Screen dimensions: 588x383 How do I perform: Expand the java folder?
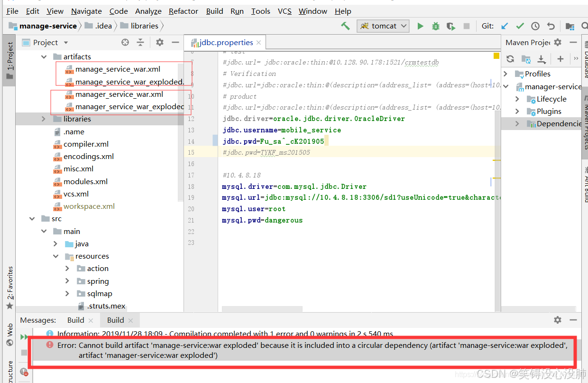(x=55, y=244)
